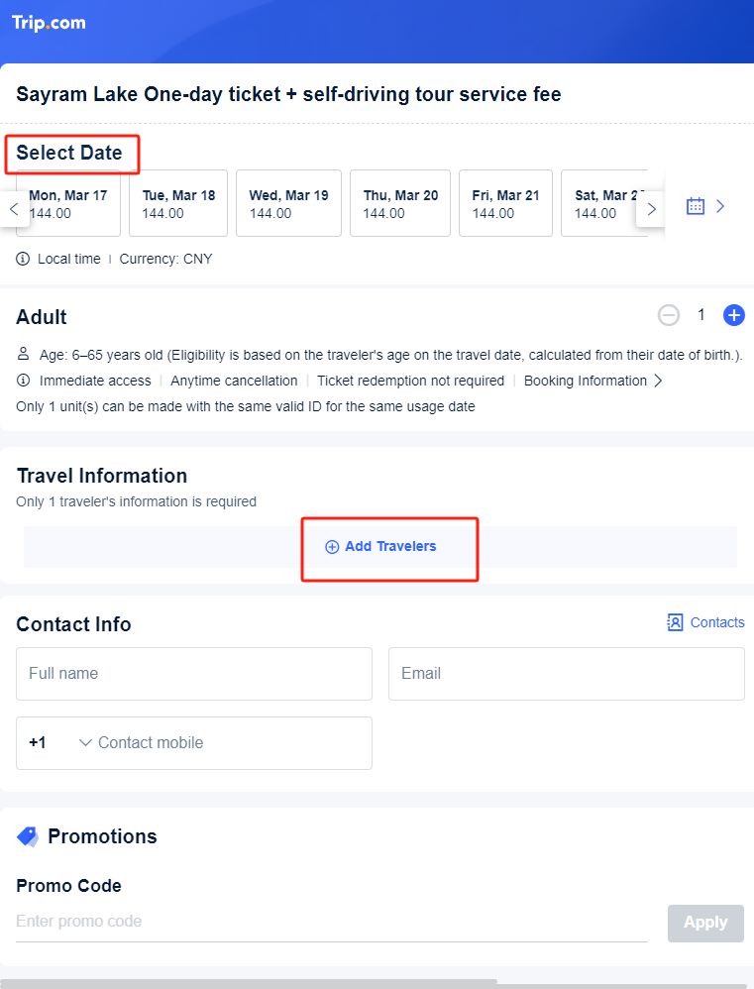
Task: Show later dates with right arrow
Action: (x=651, y=209)
